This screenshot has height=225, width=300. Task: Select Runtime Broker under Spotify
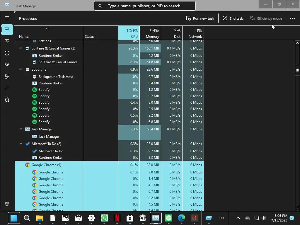pos(109,83)
